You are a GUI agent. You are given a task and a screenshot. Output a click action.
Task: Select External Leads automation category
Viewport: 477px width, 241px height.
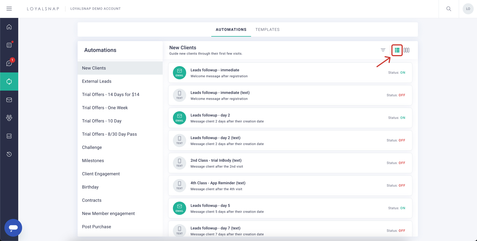coord(97,81)
